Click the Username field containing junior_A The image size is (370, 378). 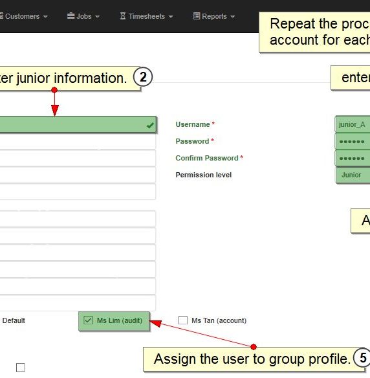pos(353,124)
